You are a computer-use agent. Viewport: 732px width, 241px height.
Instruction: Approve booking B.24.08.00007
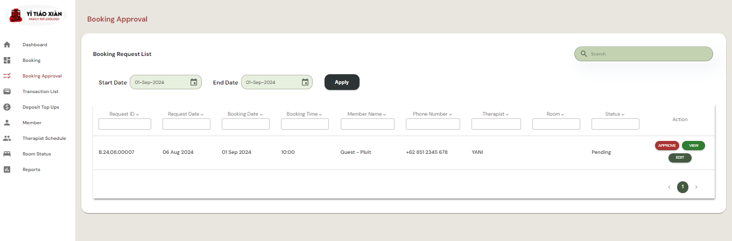tap(667, 145)
